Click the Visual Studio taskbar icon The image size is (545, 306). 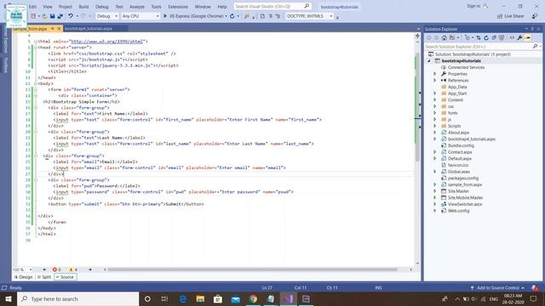coord(288,298)
